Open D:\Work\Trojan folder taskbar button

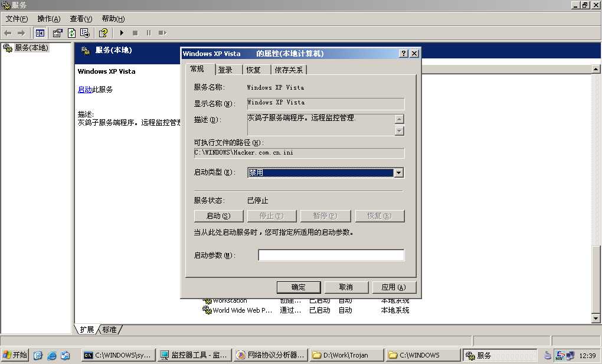(346, 355)
